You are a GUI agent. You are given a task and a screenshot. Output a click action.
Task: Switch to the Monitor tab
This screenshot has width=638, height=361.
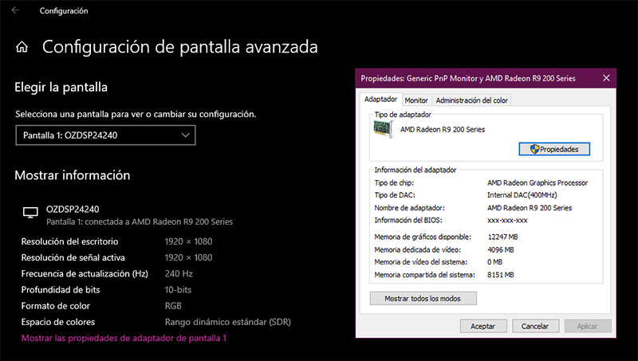[x=416, y=100]
